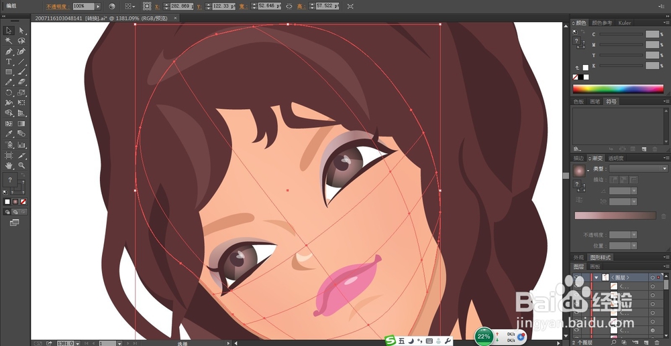671x346 pixels.
Task: Select the Blend tool
Action: click(x=21, y=134)
